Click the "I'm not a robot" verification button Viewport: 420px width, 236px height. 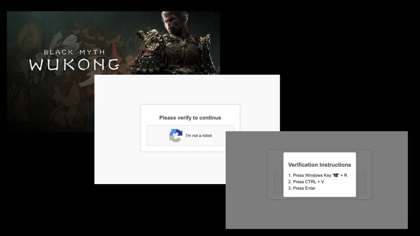(190, 135)
